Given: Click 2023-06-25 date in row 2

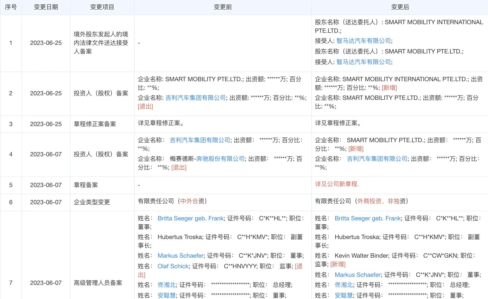Looking at the screenshot, I should click(x=46, y=93).
